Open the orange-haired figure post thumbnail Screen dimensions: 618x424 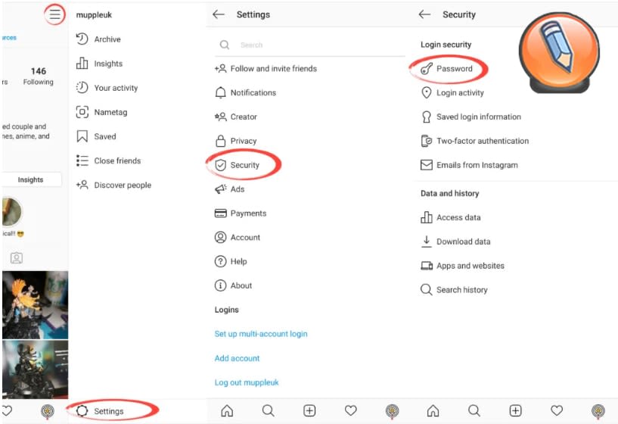click(x=35, y=305)
